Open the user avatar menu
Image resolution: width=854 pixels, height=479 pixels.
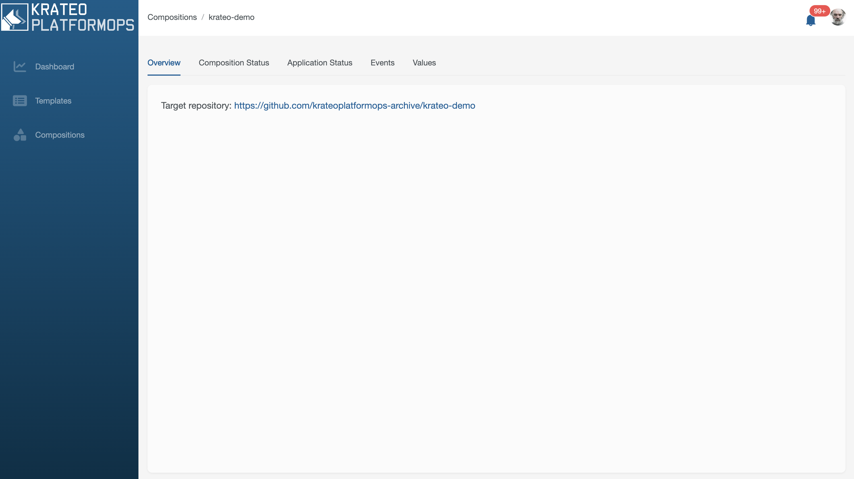pyautogui.click(x=838, y=17)
